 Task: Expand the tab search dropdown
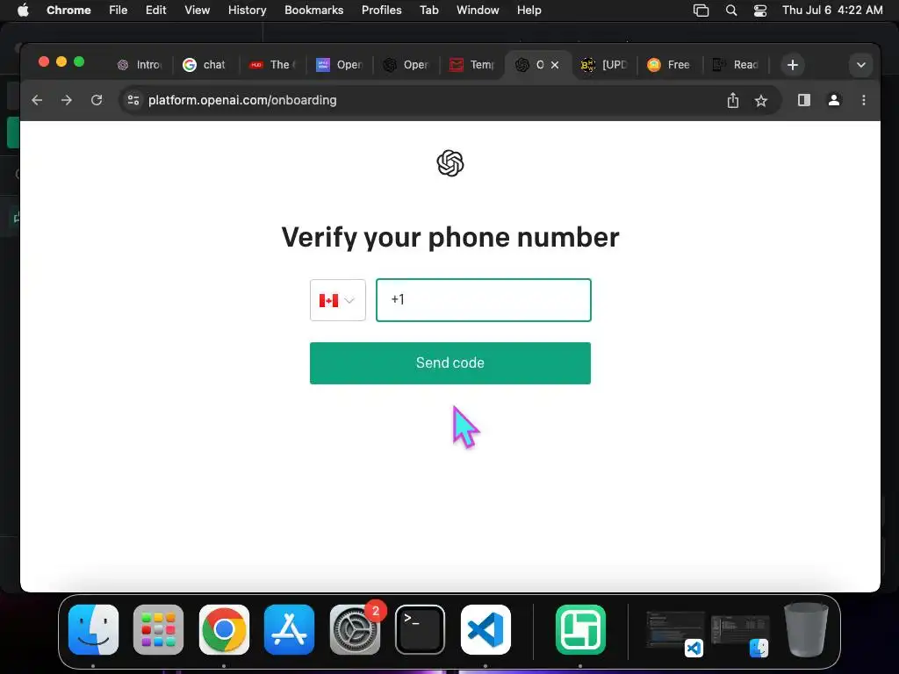860,65
